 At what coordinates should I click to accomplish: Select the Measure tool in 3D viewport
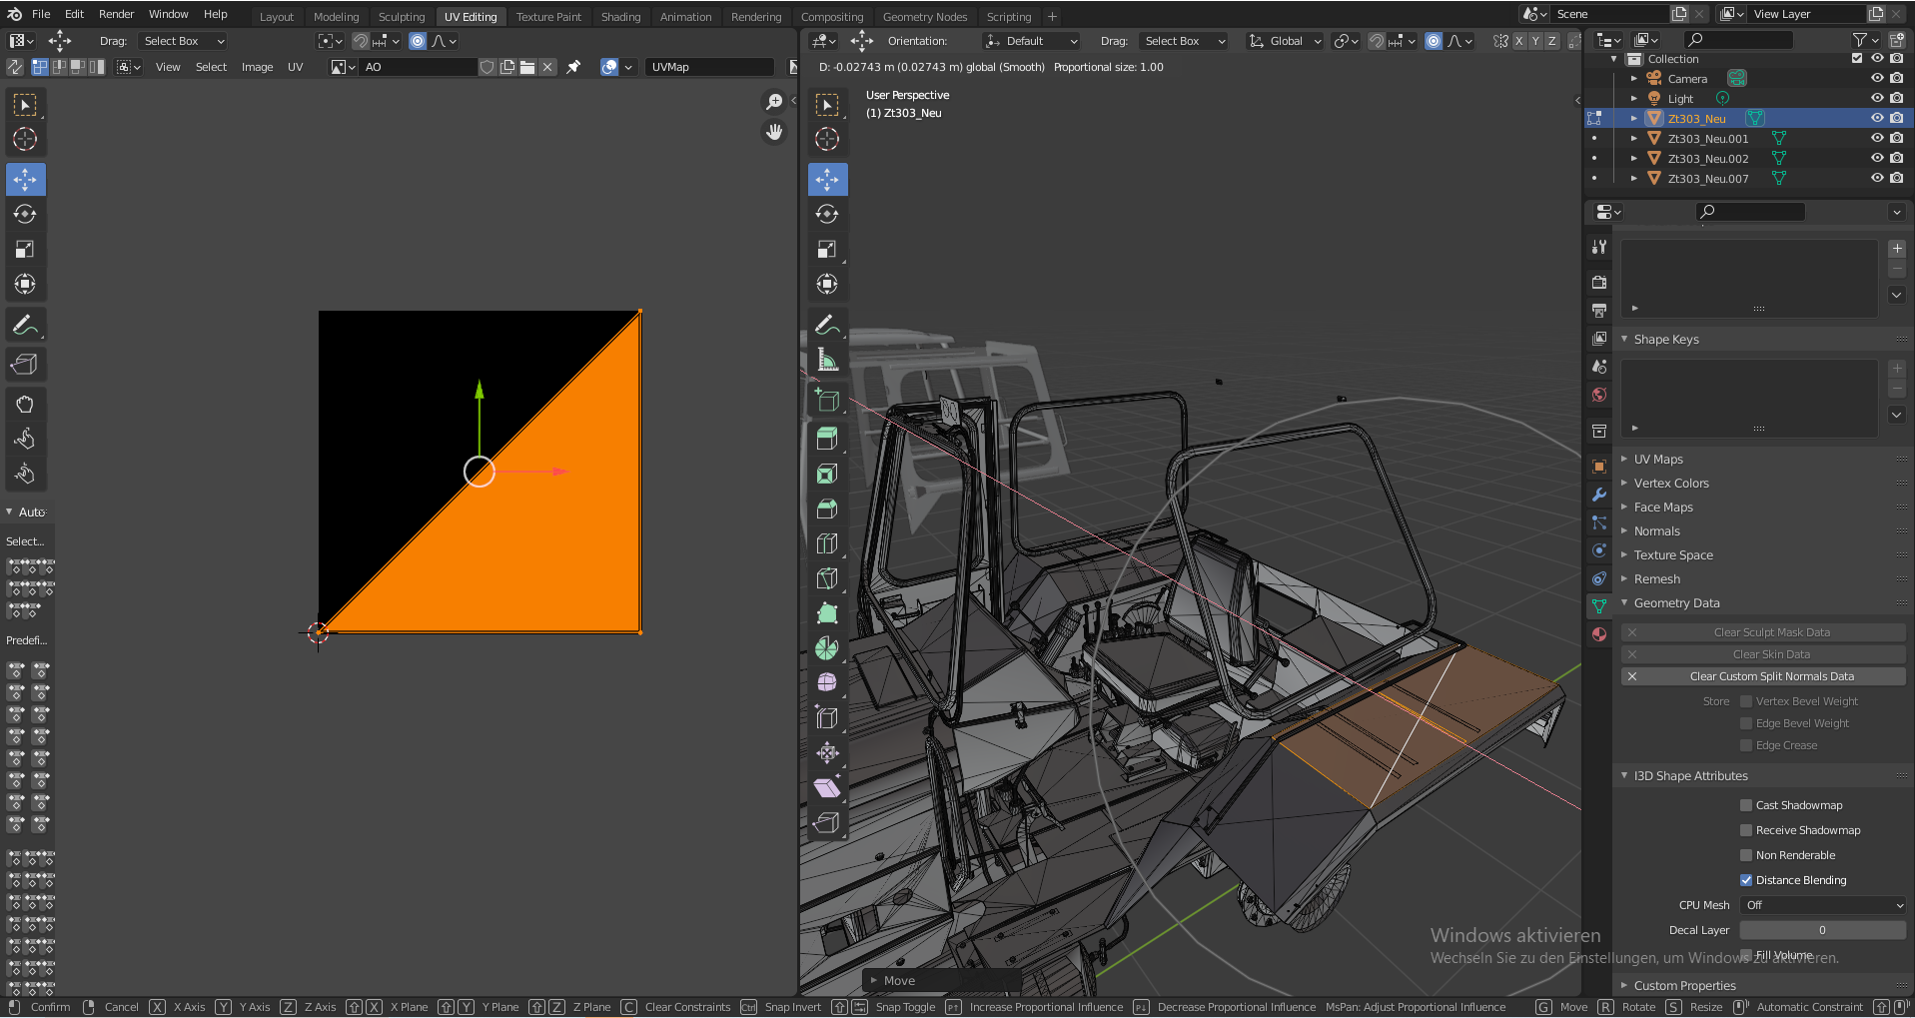(x=827, y=360)
